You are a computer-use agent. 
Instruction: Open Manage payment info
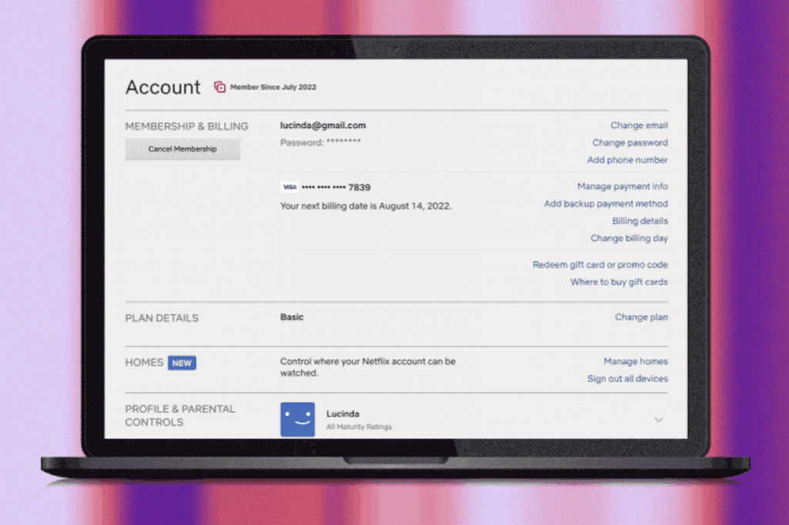coord(622,187)
